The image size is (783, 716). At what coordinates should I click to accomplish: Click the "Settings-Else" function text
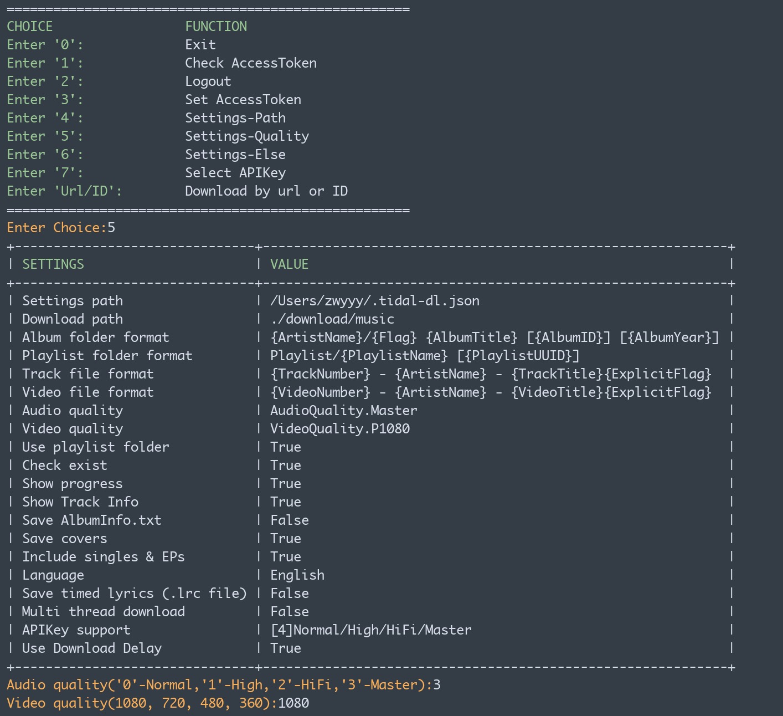click(235, 155)
